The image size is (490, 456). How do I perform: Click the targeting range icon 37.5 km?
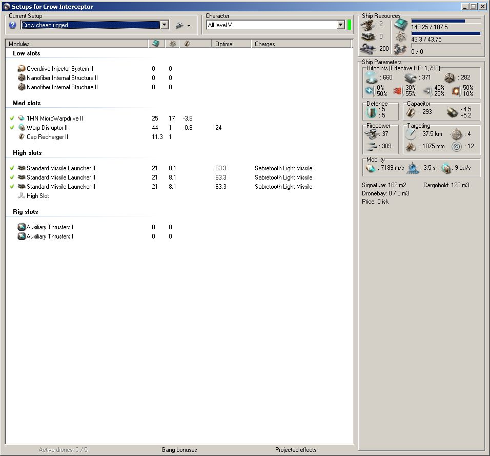411,134
